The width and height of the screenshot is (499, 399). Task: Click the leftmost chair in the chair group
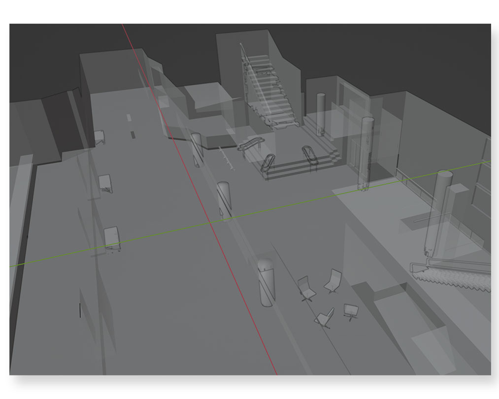point(305,288)
